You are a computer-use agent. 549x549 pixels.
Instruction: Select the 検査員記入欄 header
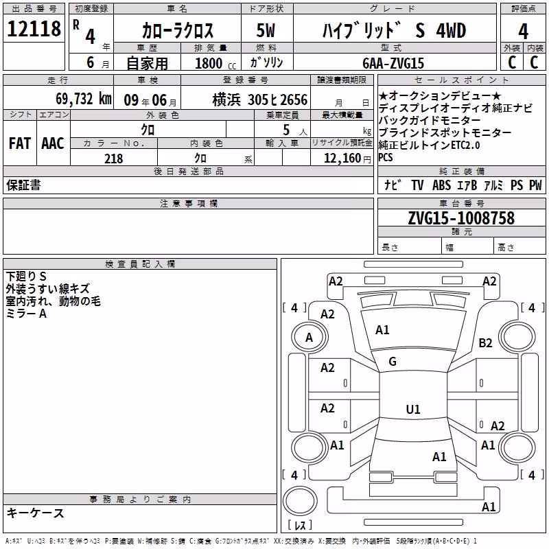[x=140, y=264]
